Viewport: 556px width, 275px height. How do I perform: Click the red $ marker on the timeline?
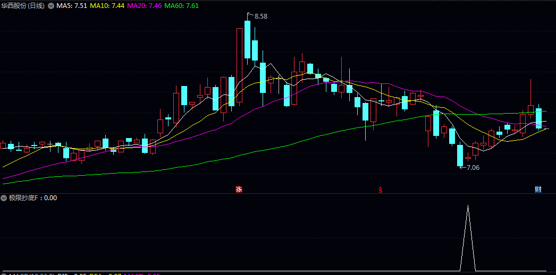click(x=380, y=190)
